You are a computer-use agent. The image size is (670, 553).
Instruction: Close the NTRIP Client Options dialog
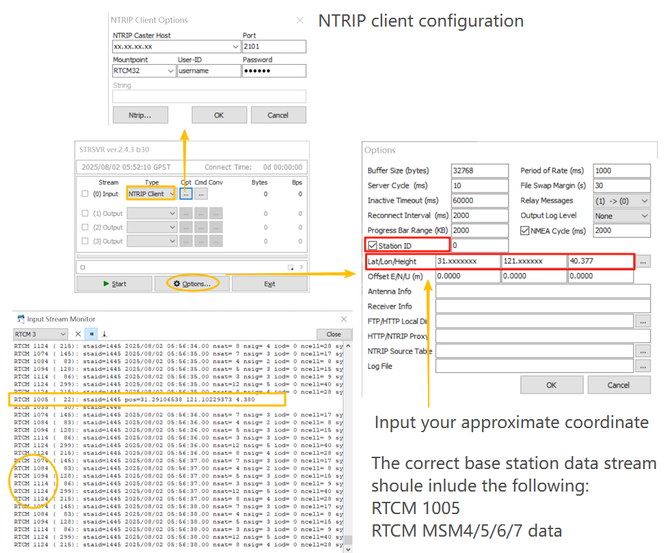(x=300, y=20)
